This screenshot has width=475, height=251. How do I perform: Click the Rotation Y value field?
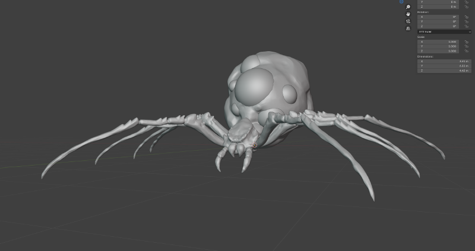(x=438, y=21)
